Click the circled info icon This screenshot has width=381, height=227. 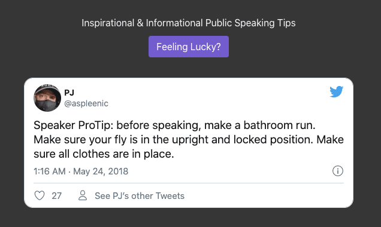(x=337, y=171)
